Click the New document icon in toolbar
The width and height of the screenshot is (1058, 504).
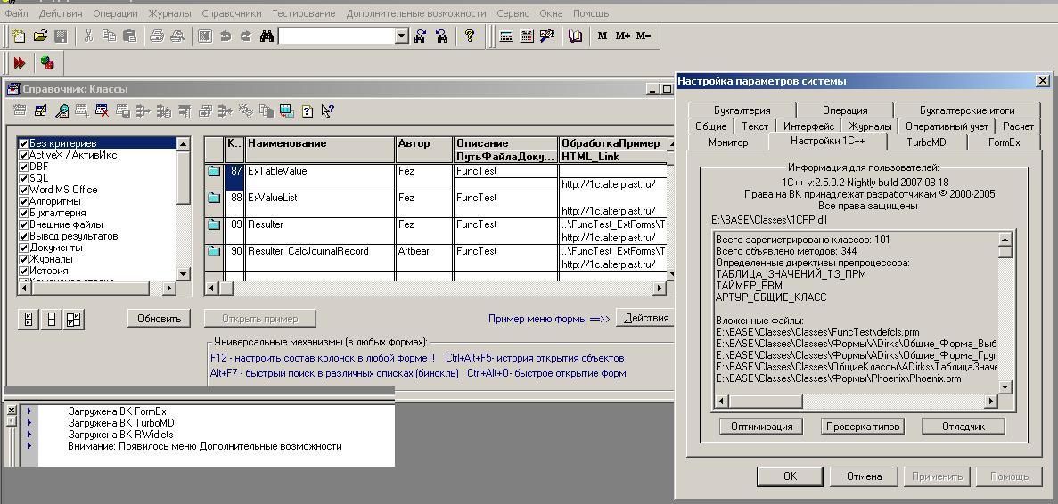pos(19,37)
